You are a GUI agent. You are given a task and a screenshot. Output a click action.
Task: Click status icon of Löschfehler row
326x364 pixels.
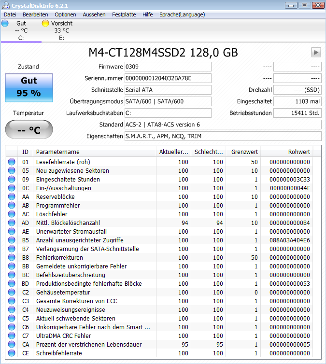pos(12,214)
